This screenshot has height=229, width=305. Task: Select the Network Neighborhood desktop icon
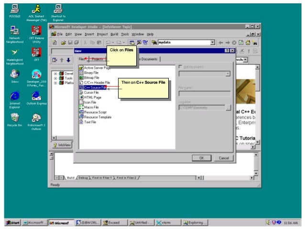(15, 34)
